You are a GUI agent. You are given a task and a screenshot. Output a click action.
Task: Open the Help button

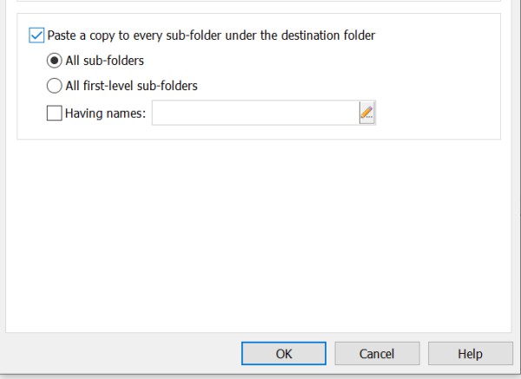(x=470, y=354)
